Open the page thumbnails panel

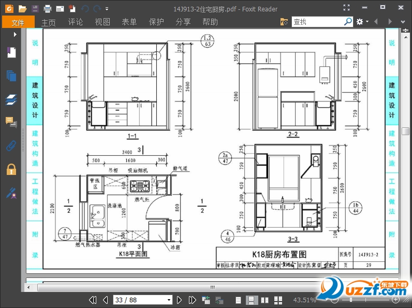(x=11, y=76)
